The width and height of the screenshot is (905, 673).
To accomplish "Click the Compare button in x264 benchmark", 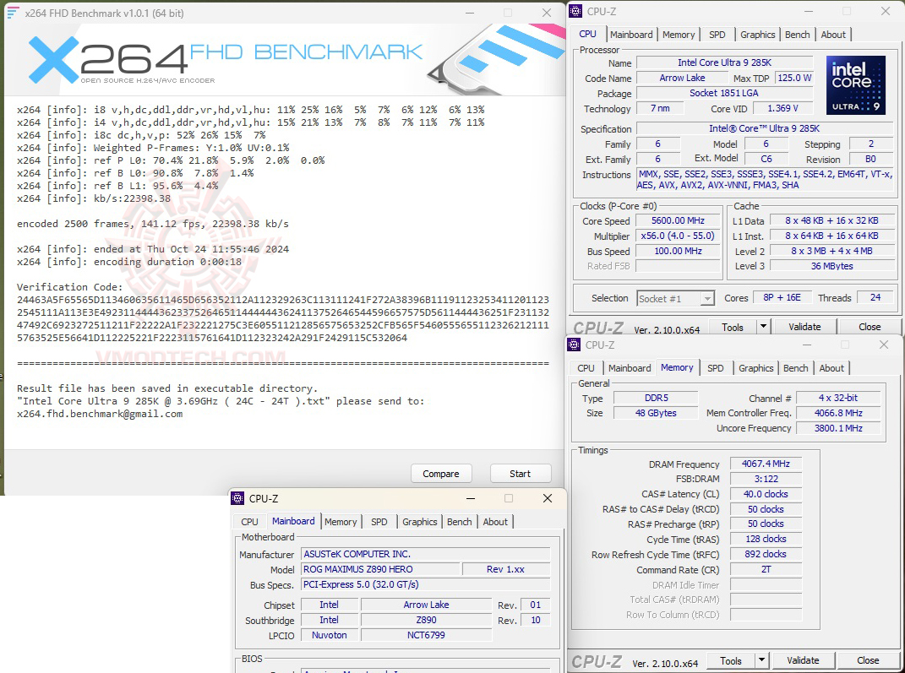I will tap(441, 474).
